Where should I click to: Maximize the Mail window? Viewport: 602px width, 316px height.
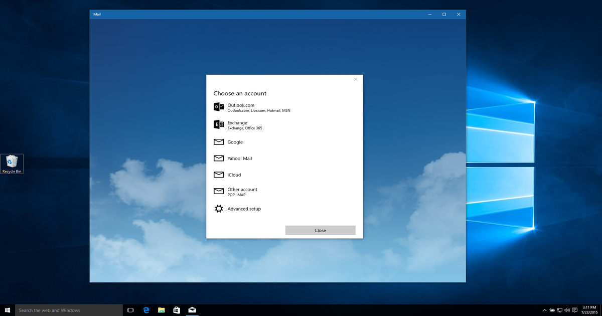point(444,15)
